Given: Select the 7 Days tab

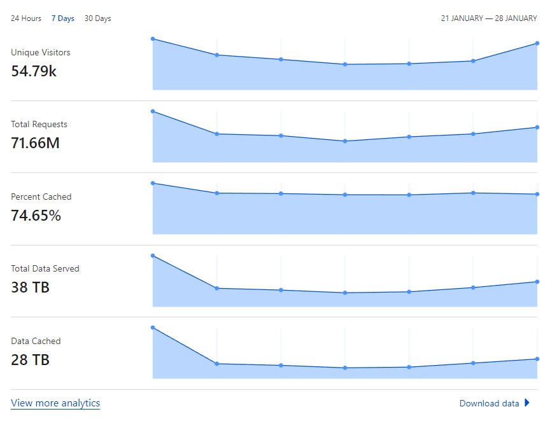Looking at the screenshot, I should click(x=63, y=18).
